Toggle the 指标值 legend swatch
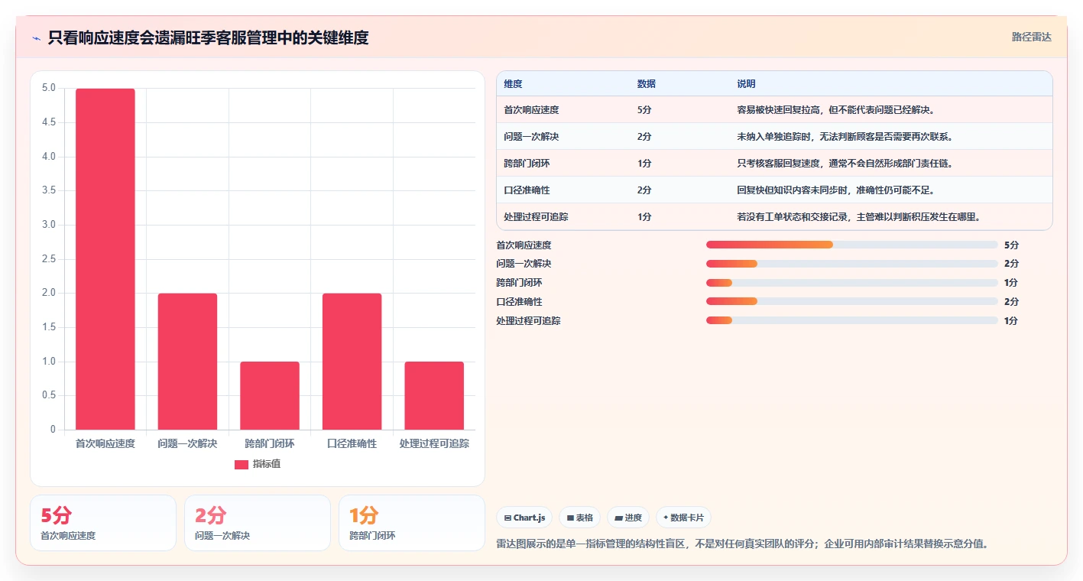This screenshot has width=1083, height=581. point(242,464)
